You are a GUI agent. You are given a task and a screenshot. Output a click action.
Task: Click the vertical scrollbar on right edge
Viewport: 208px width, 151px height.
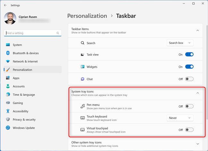point(207,72)
